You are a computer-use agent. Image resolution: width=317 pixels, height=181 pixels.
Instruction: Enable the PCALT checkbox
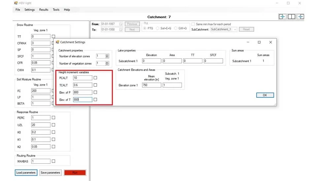coord(95,78)
